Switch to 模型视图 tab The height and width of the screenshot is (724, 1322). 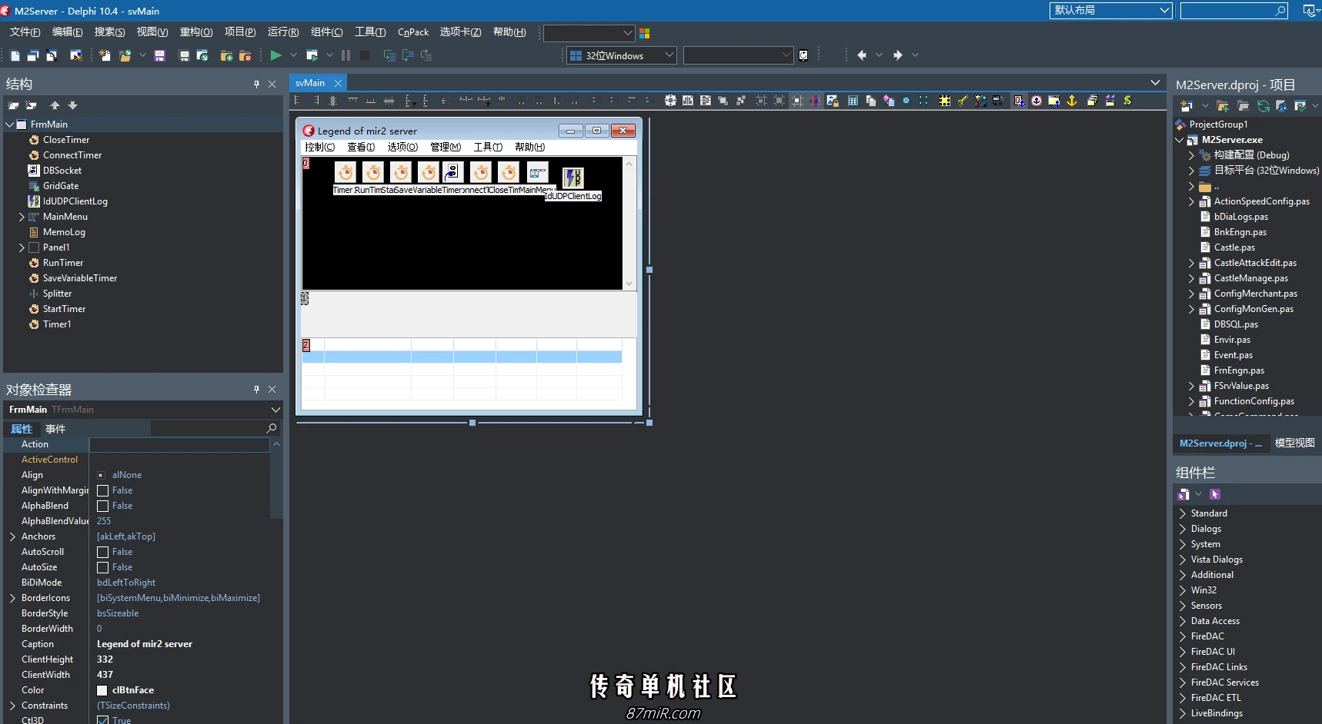pyautogui.click(x=1294, y=443)
